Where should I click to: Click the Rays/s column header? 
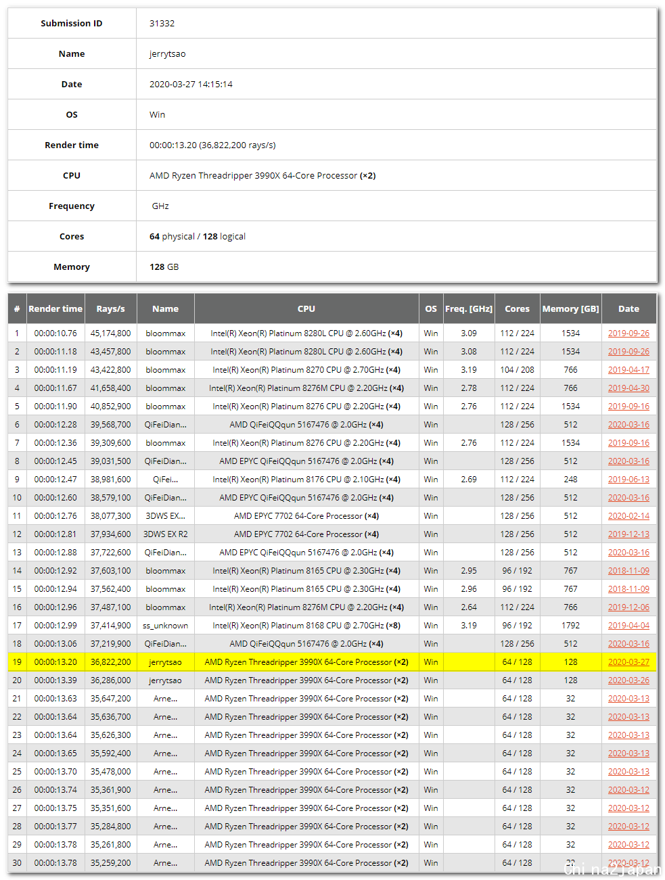click(x=110, y=308)
